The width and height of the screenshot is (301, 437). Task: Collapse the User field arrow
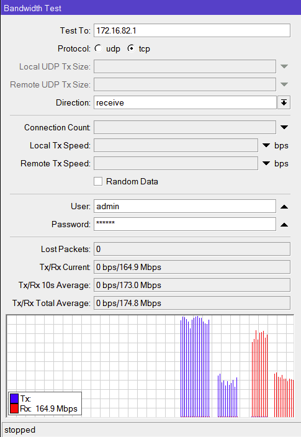coord(284,207)
